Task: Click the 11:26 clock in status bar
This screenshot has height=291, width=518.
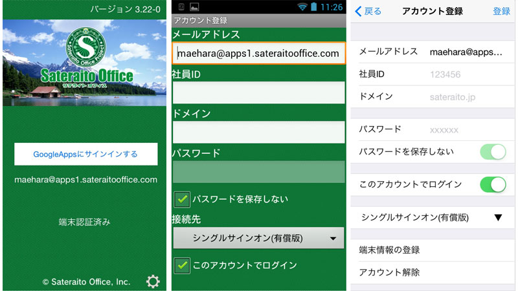Action: tap(332, 7)
